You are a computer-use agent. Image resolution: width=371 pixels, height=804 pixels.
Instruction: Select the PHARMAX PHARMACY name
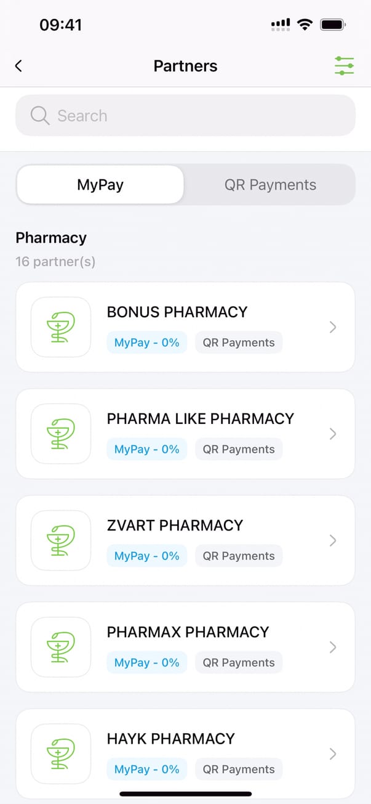188,632
